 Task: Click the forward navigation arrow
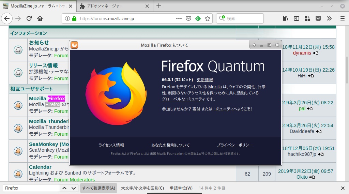click(18, 18)
